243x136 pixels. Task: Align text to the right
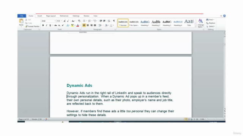91,25
